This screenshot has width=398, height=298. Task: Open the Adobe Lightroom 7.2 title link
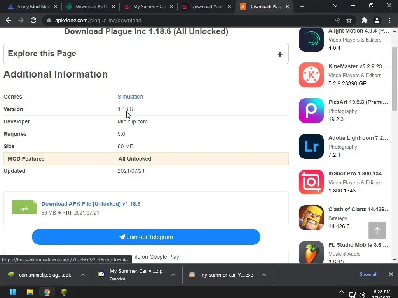(x=359, y=138)
